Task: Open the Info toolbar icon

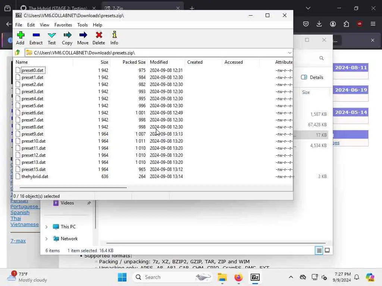Action: [114, 38]
